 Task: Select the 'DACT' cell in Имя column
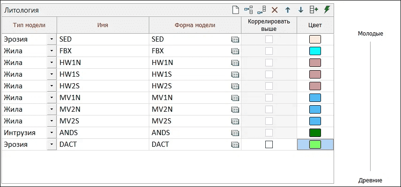click(x=103, y=144)
